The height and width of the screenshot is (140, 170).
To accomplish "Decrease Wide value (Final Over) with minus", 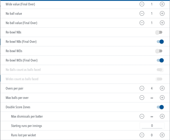I will click(x=142, y=4).
